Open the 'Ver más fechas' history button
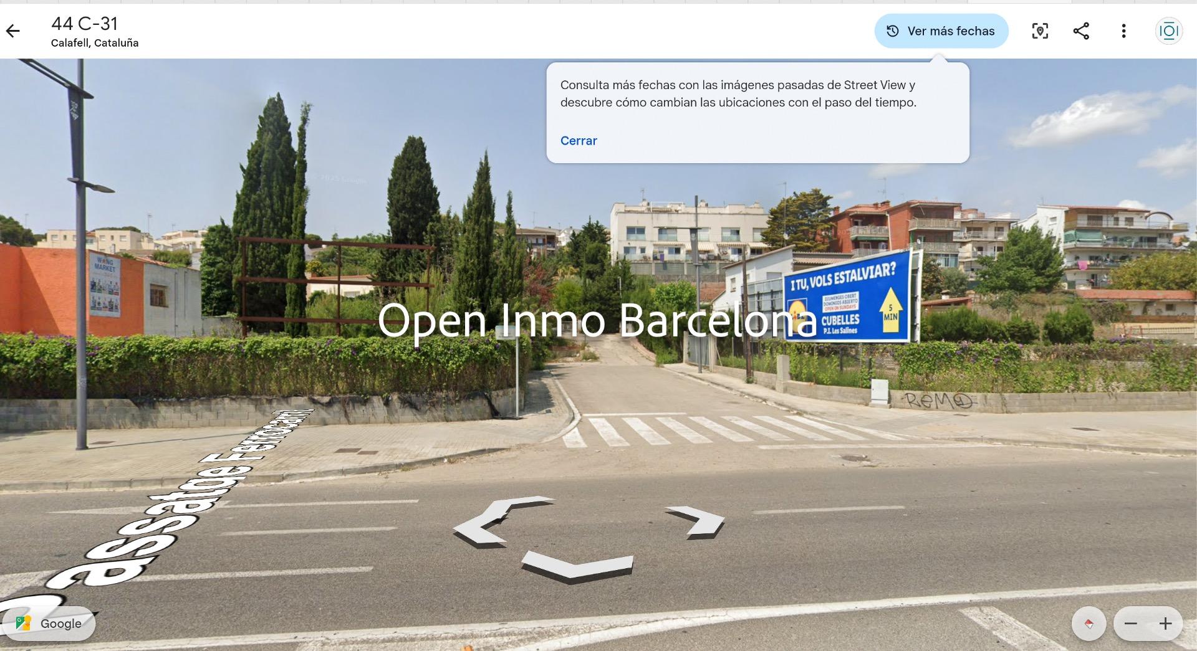This screenshot has width=1197, height=651. [941, 31]
